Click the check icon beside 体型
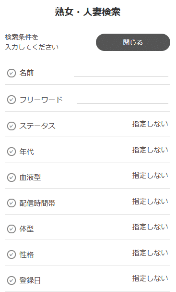176x292 pixels. [12, 229]
